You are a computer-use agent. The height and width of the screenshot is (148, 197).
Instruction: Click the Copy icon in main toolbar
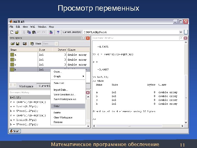[29, 32]
